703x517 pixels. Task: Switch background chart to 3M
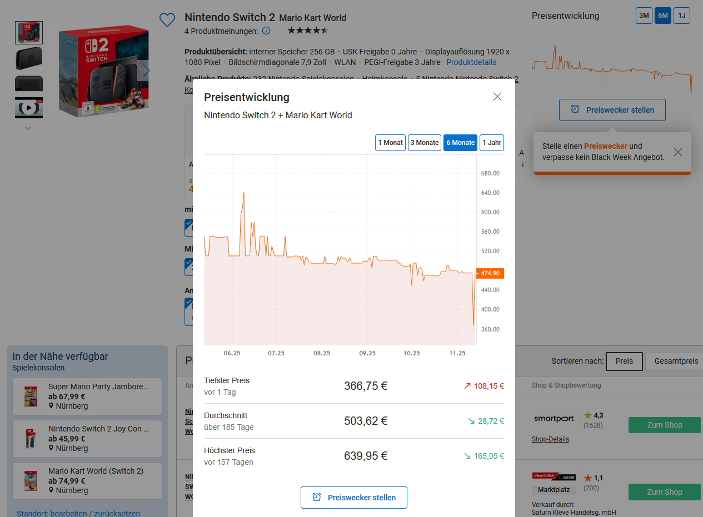click(x=644, y=16)
